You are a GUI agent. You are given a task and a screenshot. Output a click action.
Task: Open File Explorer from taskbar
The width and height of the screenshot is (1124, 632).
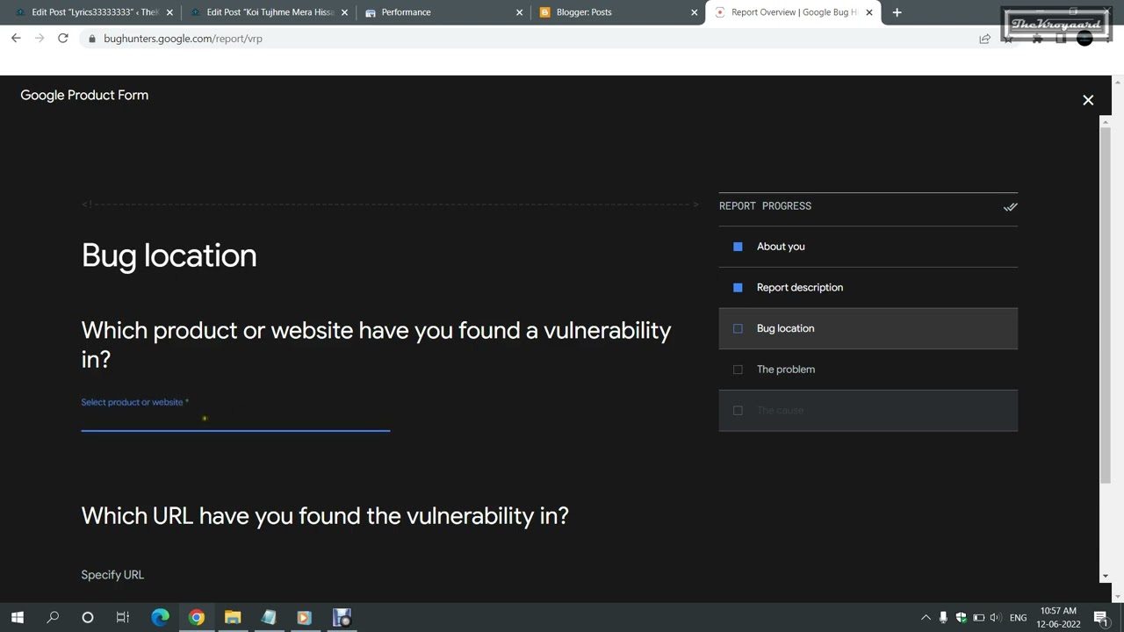[x=233, y=618]
